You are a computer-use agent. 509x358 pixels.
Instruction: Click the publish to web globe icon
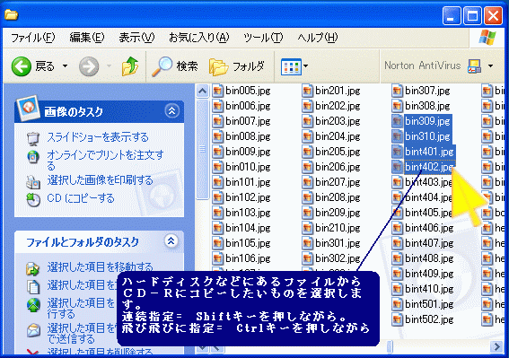(x=33, y=305)
